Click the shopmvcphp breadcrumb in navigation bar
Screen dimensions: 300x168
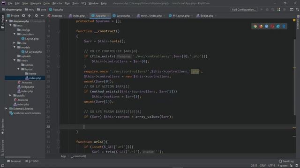coord(12,9)
